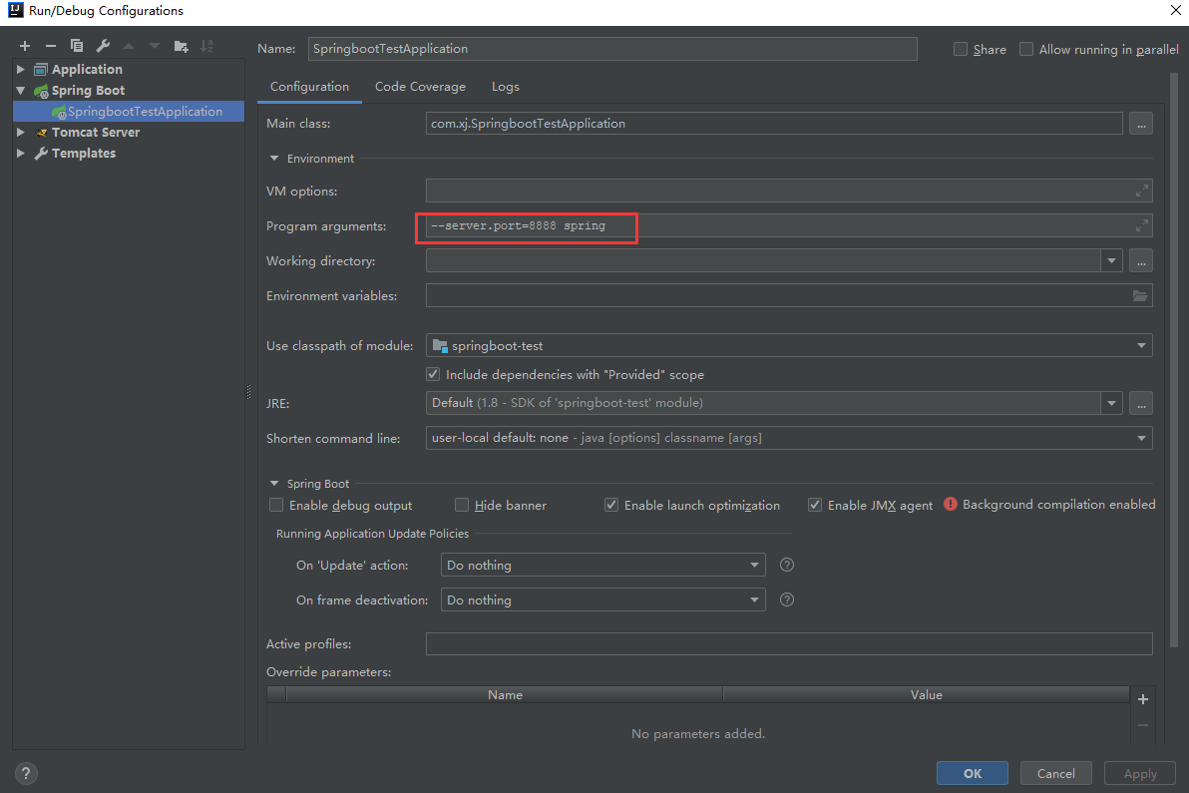This screenshot has width=1189, height=793.
Task: Click the background compilation warning icon
Action: coord(951,504)
